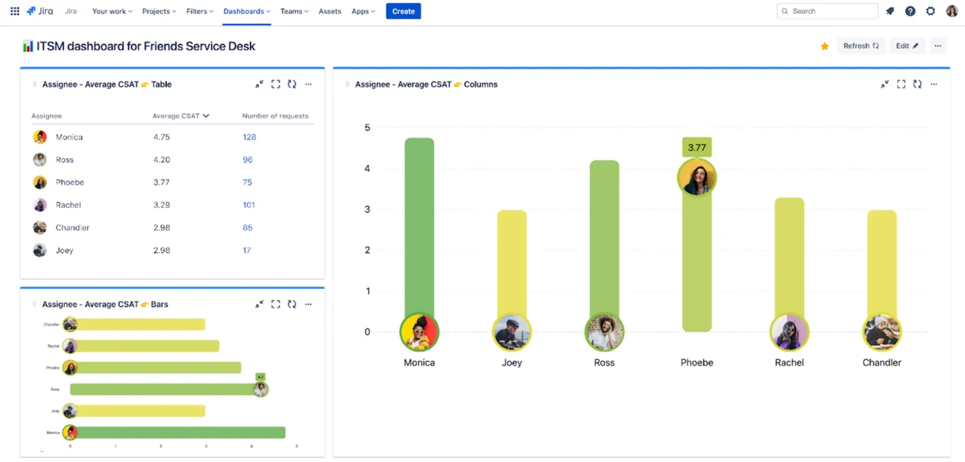
Task: Maximize the Average CSAT Columns gadget
Action: (x=901, y=85)
